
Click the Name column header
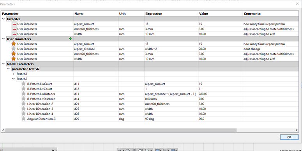96,14
